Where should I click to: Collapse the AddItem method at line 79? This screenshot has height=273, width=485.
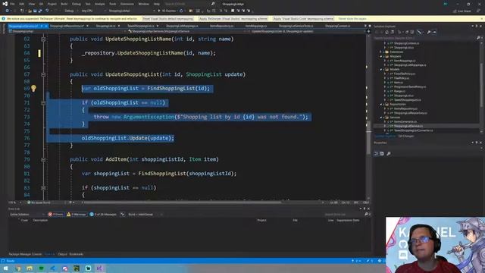point(43,159)
